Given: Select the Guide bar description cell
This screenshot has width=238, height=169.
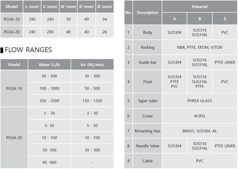Looking at the screenshot, I should [x=147, y=62].
